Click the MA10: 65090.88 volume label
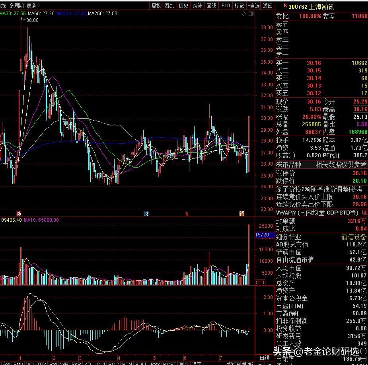Image resolution: width=368 pixels, height=365 pixels. tap(41, 220)
